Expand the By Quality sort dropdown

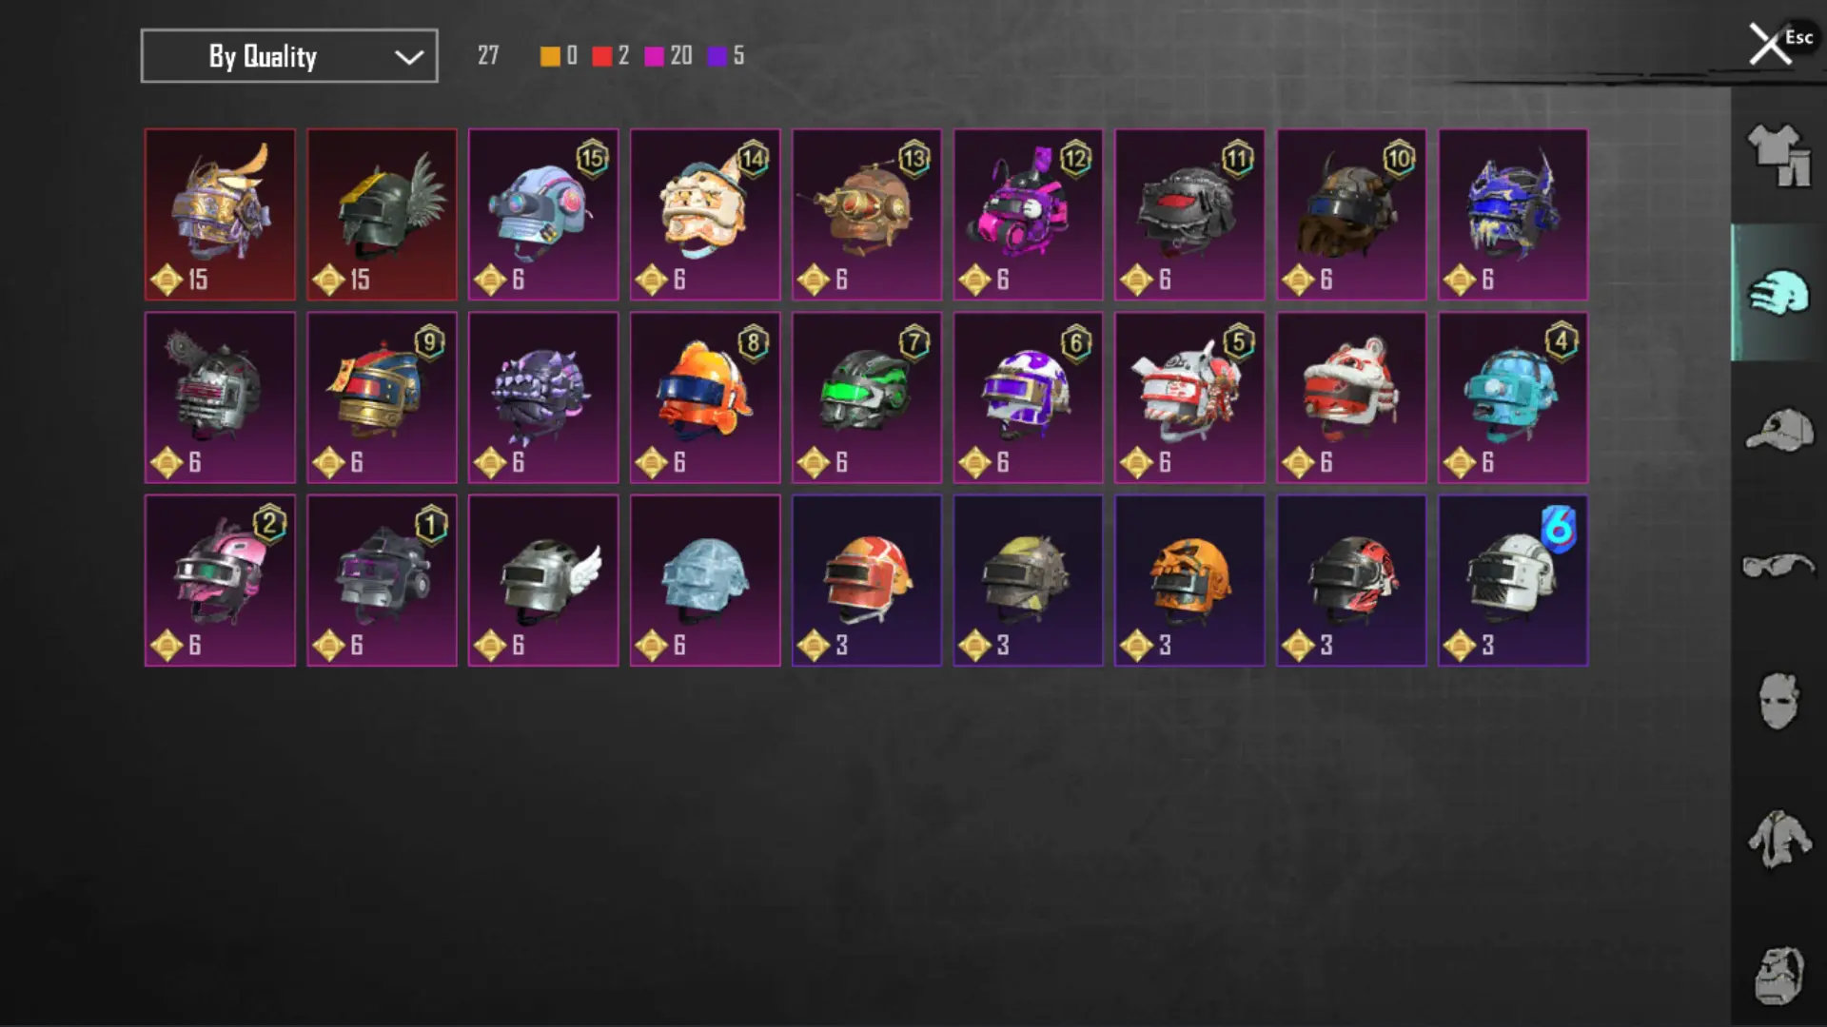[289, 56]
